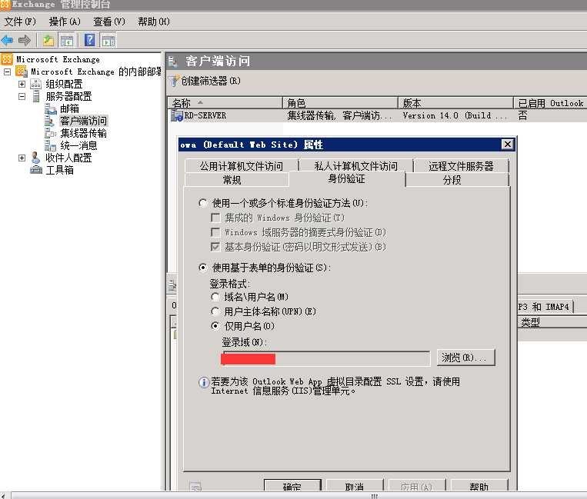Click the Back arrow toolbar icon
587x499 pixels.
(x=7, y=40)
